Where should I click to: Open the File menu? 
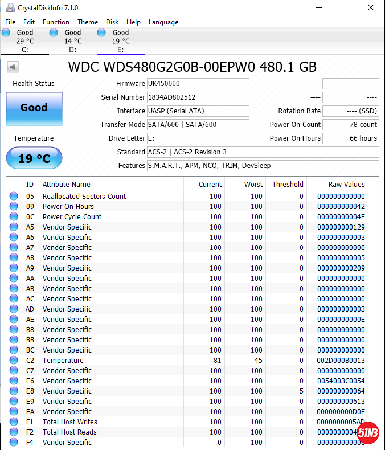click(10, 22)
